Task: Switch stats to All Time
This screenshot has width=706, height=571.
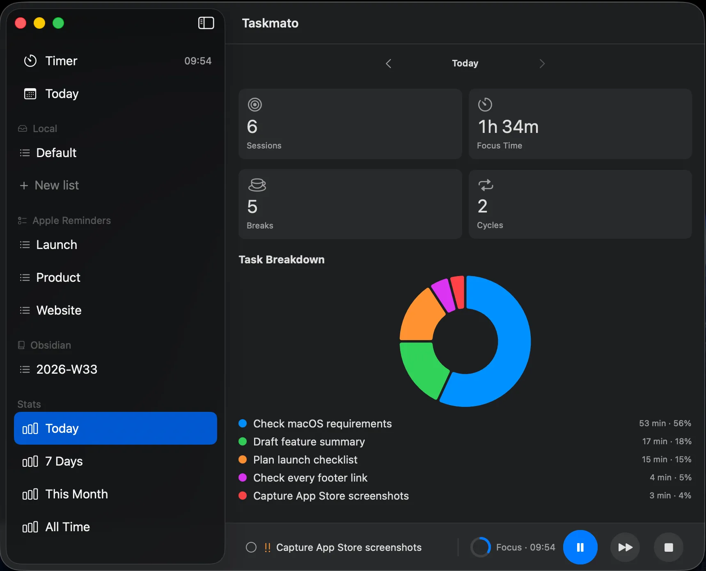Action: [x=116, y=527]
